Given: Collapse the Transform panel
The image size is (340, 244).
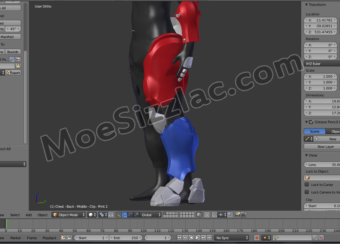Looking at the screenshot, I should [306, 5].
